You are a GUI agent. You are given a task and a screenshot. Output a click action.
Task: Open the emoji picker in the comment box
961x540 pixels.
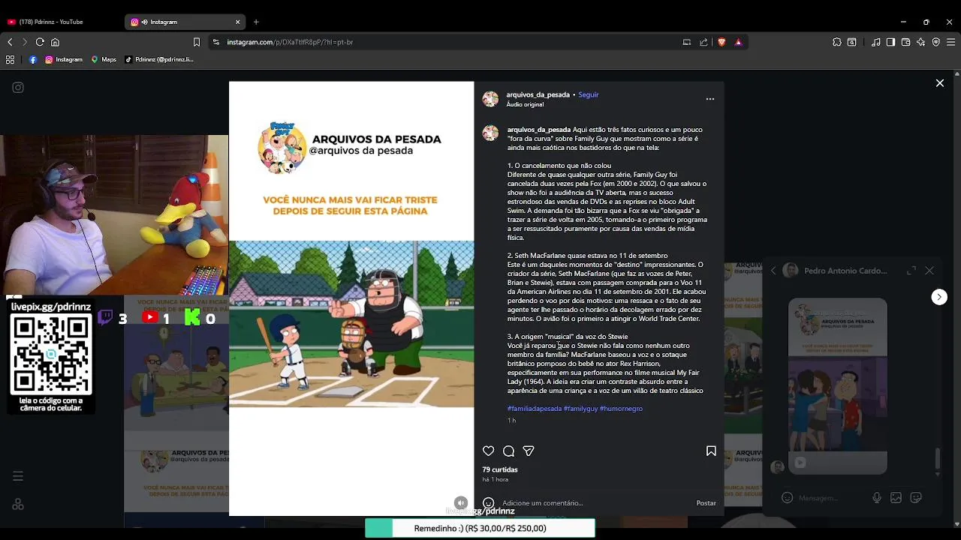click(488, 503)
